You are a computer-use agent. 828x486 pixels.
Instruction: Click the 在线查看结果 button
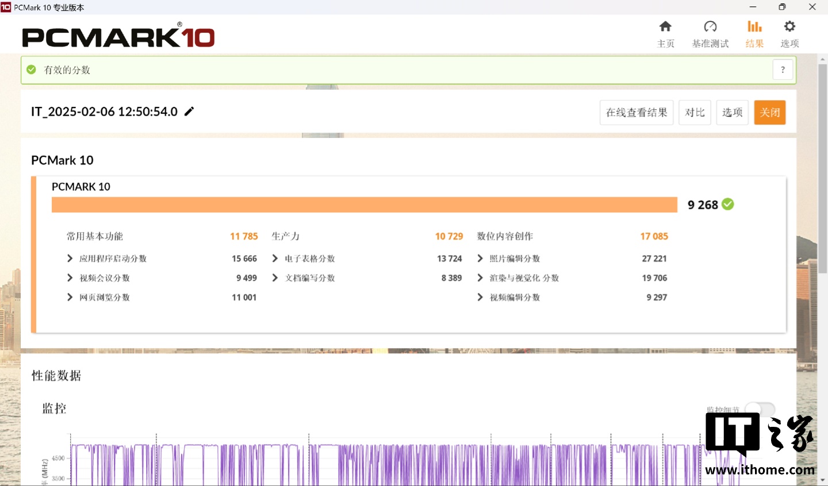[637, 113]
